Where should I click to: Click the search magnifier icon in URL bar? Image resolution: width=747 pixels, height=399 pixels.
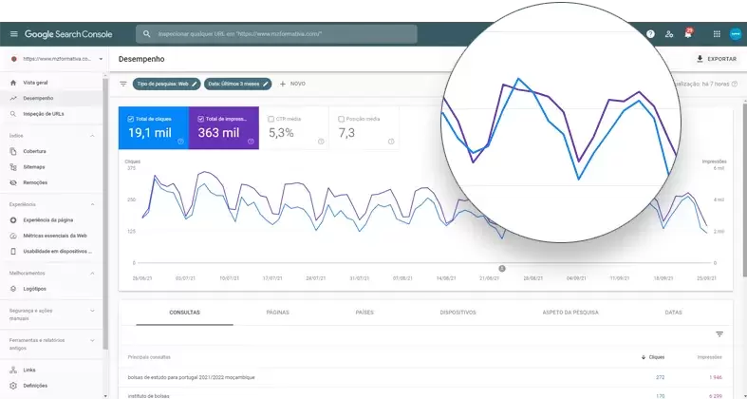pos(147,34)
